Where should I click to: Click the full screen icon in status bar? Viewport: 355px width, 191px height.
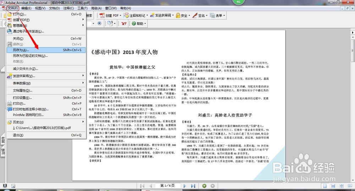(5, 186)
